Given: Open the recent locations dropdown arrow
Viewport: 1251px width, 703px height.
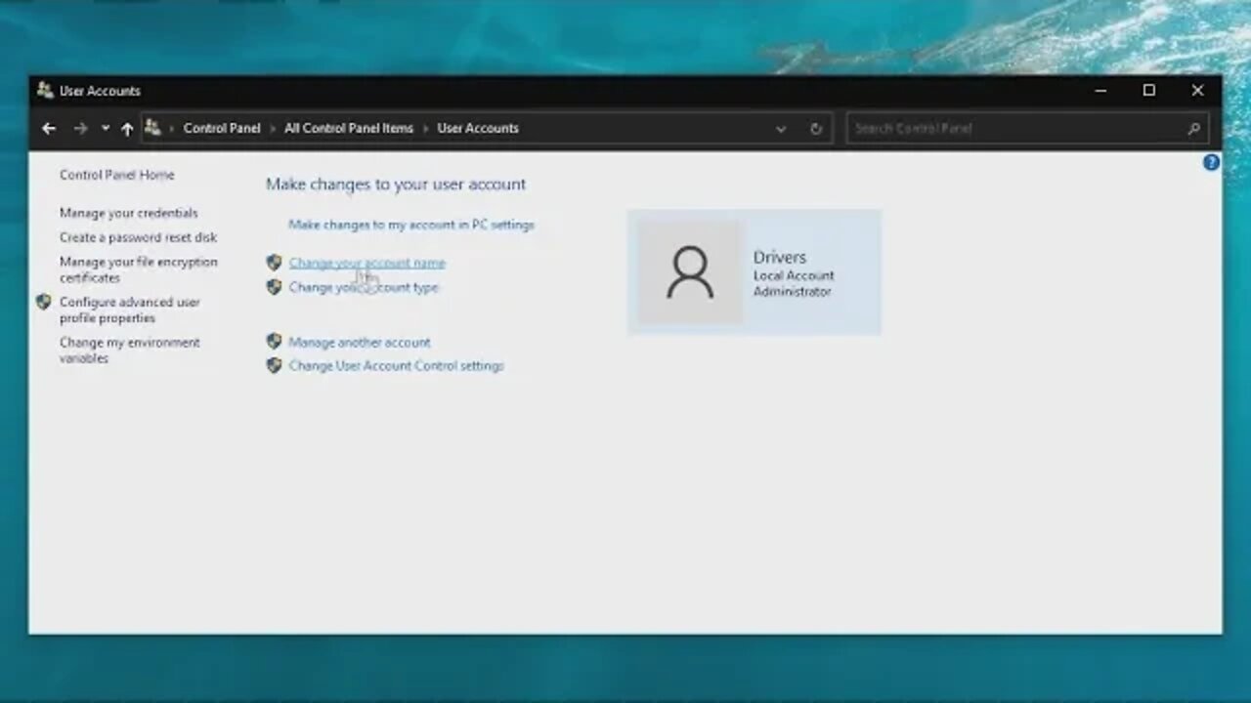Looking at the screenshot, I should point(105,128).
